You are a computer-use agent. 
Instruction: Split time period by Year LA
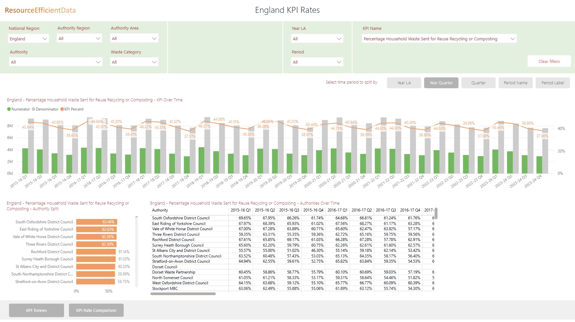404,83
